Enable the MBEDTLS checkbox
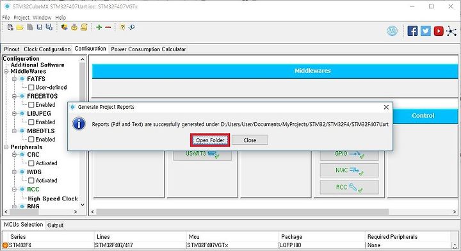461x251 pixels. (31, 140)
